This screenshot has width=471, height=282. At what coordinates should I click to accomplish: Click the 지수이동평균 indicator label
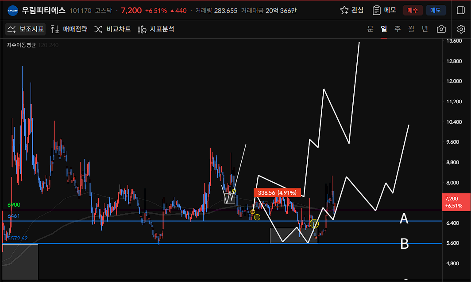point(21,45)
